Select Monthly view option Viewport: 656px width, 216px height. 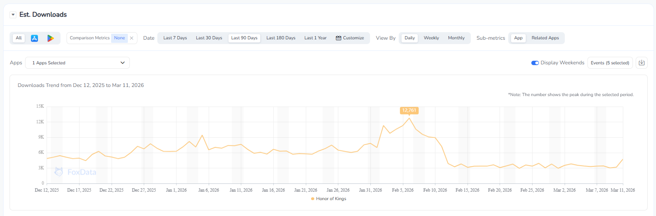click(x=456, y=38)
